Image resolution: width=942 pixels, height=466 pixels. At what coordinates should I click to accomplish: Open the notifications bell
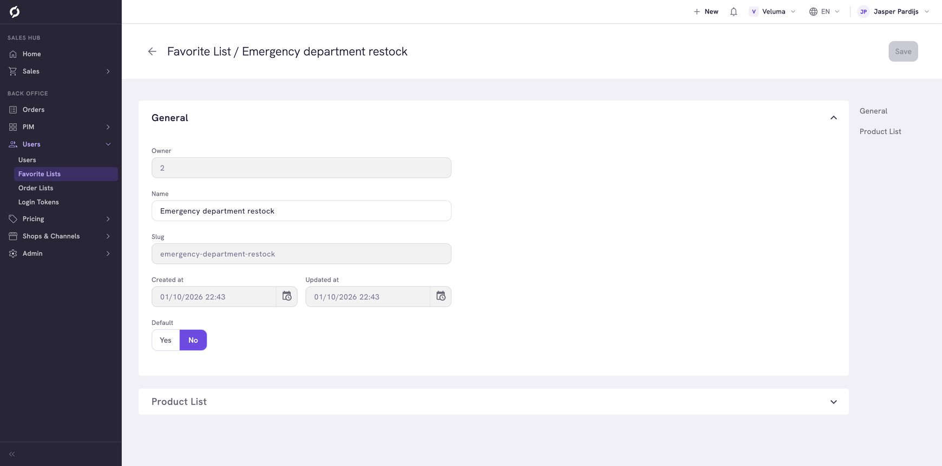coord(734,11)
